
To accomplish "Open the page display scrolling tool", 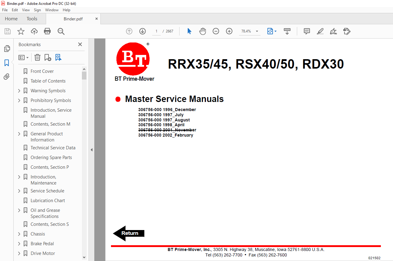I will pyautogui.click(x=287, y=31).
